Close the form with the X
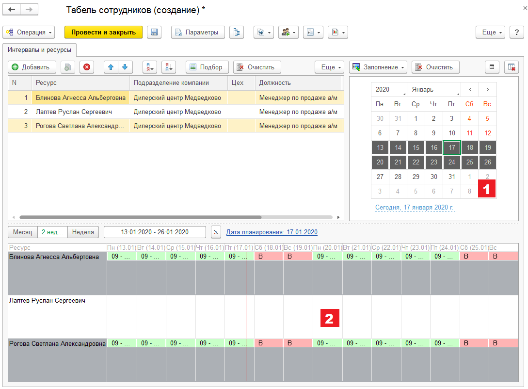The height and width of the screenshot is (389, 528). click(525, 8)
